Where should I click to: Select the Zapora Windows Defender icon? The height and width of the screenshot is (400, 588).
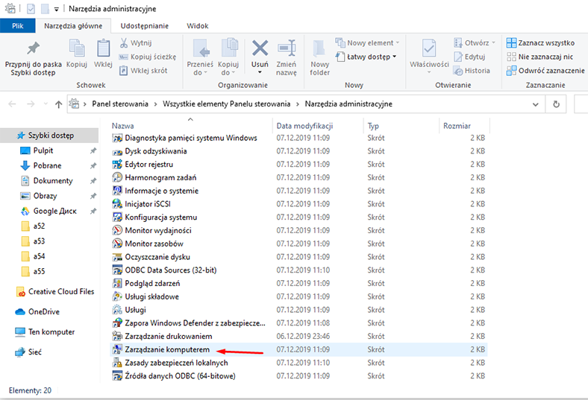tap(117, 323)
